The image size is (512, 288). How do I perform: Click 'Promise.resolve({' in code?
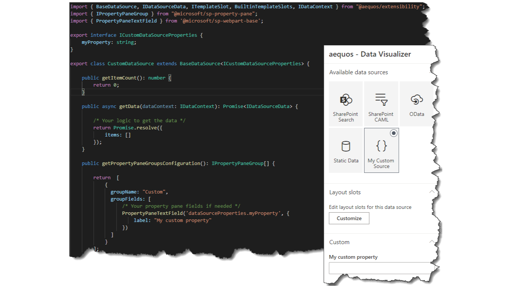coord(138,127)
